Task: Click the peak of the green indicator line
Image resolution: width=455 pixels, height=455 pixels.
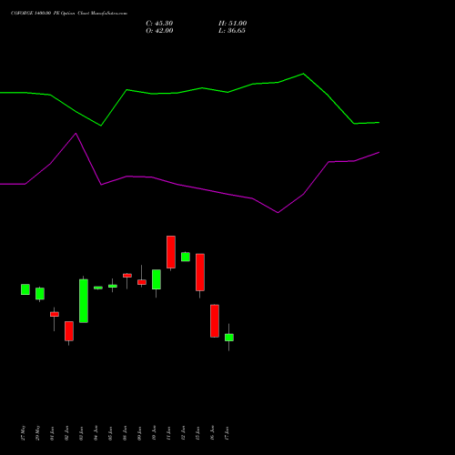Action: click(x=303, y=74)
